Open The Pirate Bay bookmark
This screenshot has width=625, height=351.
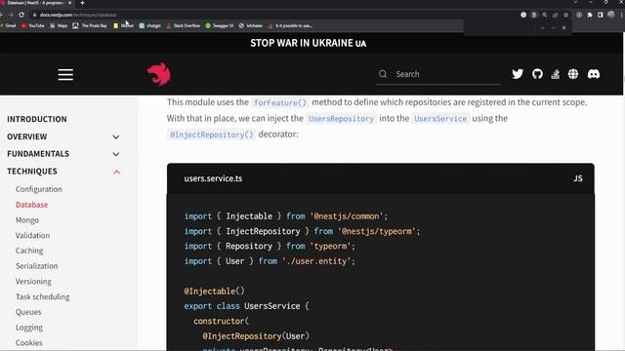pos(90,25)
